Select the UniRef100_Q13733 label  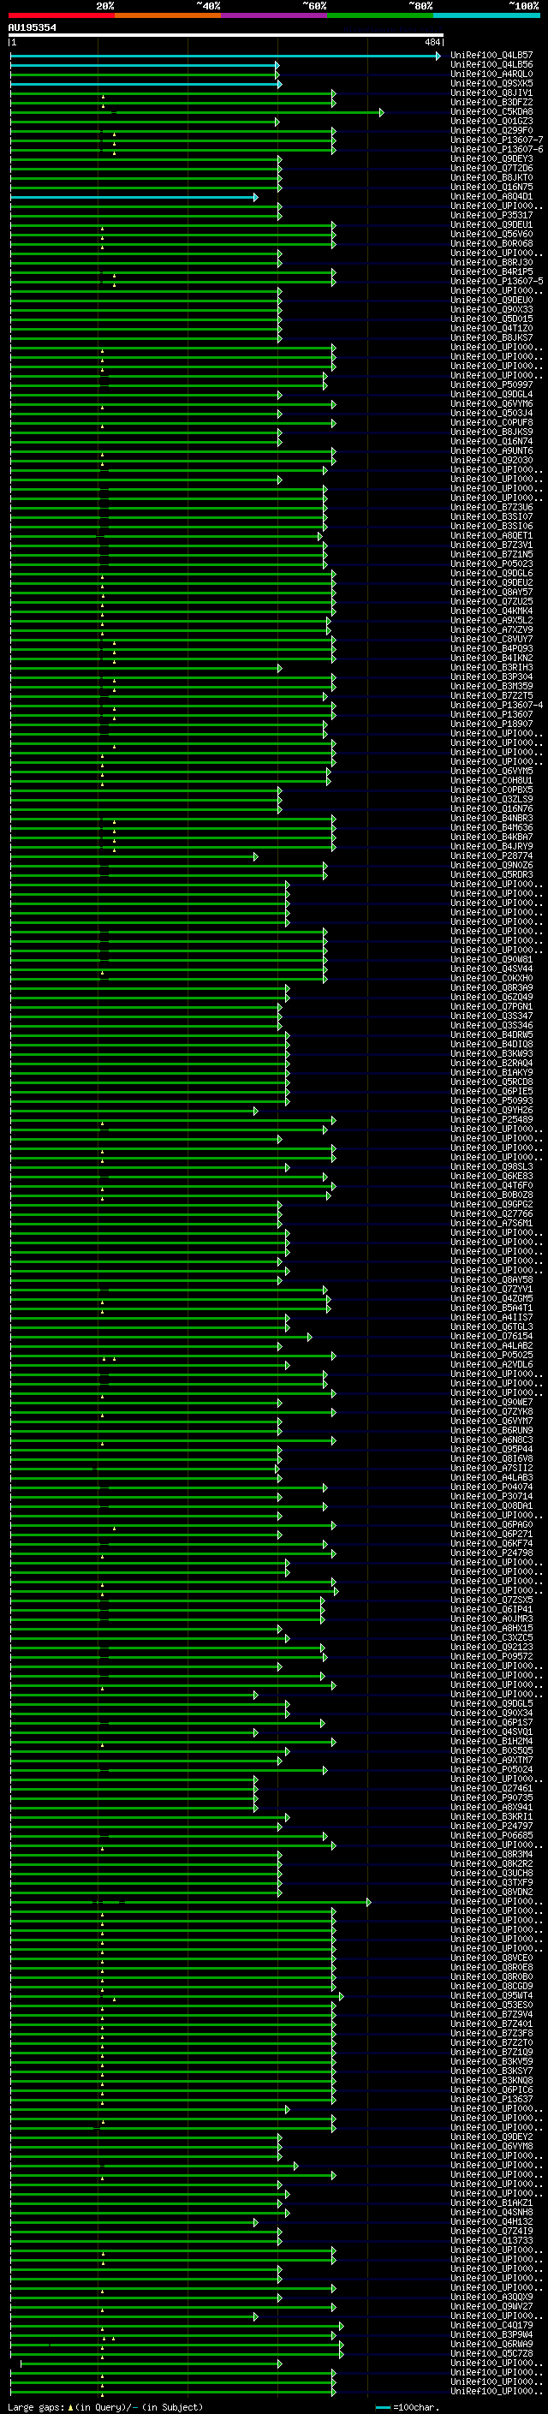pos(491,2241)
